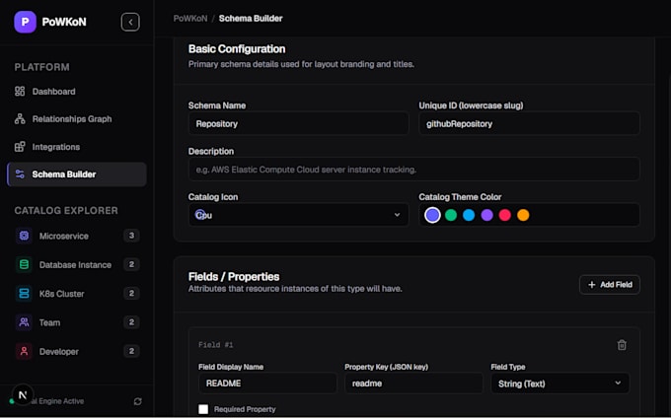The image size is (671, 418).
Task: Select the indigo theme color swatch
Action: point(432,215)
